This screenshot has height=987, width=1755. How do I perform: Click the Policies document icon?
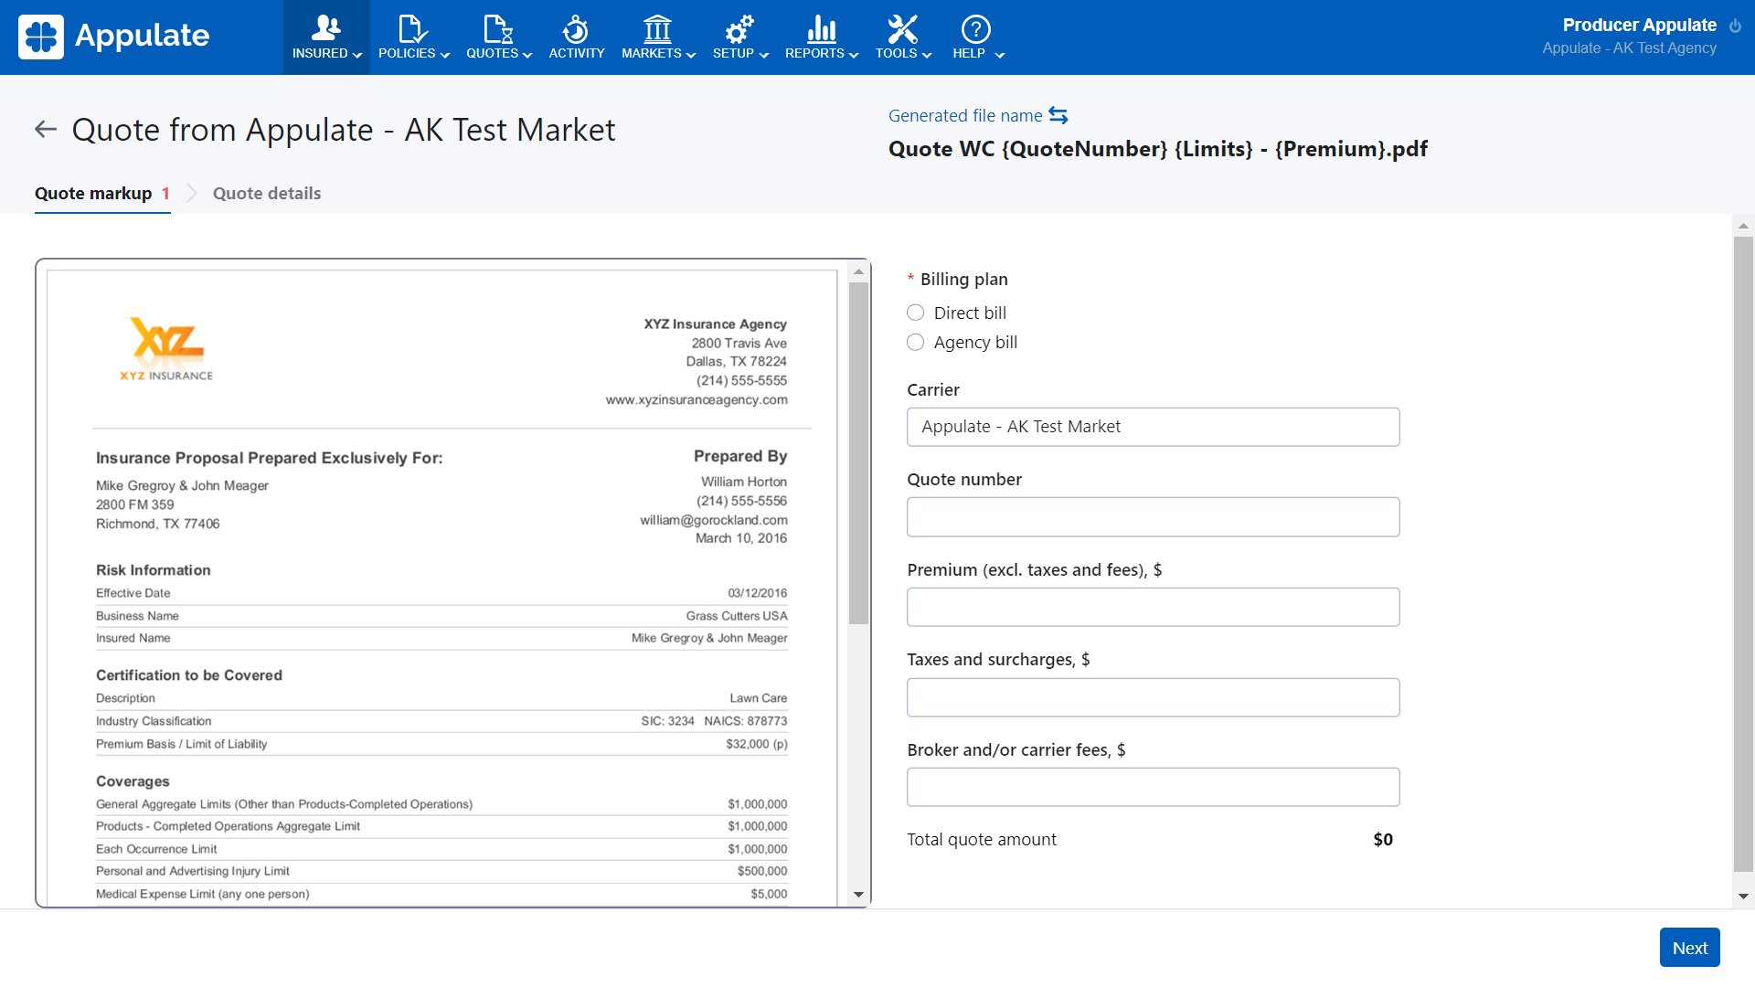[x=412, y=28]
